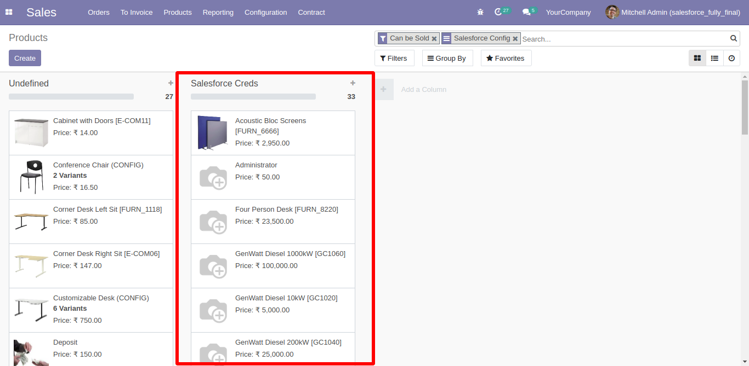The width and height of the screenshot is (749, 366).
Task: Open the To Invoice menu
Action: tap(137, 12)
